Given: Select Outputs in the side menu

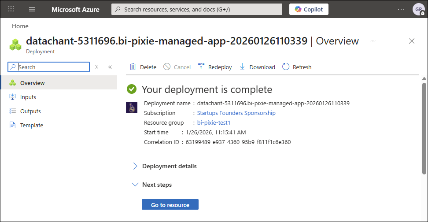Looking at the screenshot, I should point(30,111).
